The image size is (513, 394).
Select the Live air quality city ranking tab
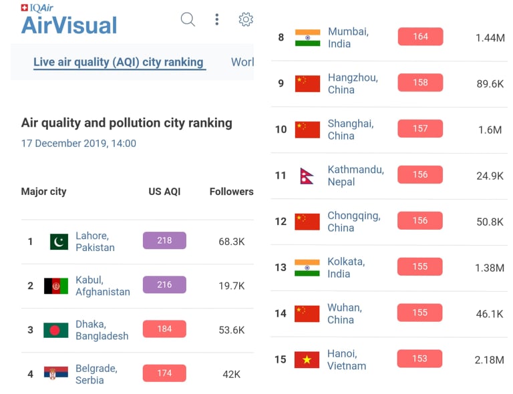[x=118, y=62]
